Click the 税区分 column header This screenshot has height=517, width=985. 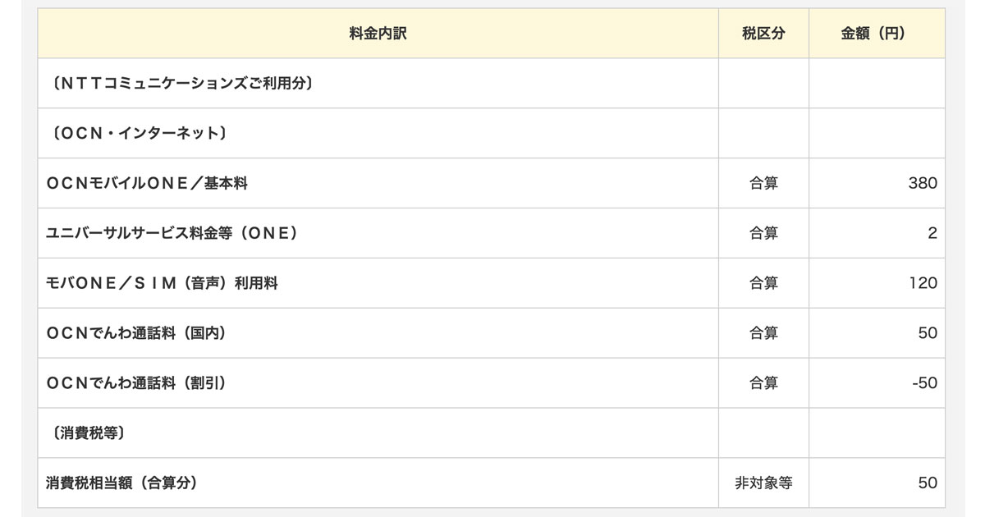763,34
